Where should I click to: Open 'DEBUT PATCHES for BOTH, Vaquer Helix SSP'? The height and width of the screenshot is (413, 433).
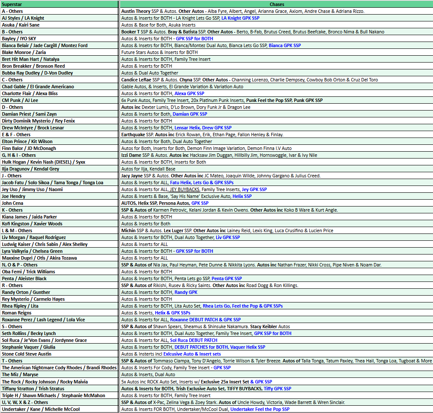pos(220,347)
